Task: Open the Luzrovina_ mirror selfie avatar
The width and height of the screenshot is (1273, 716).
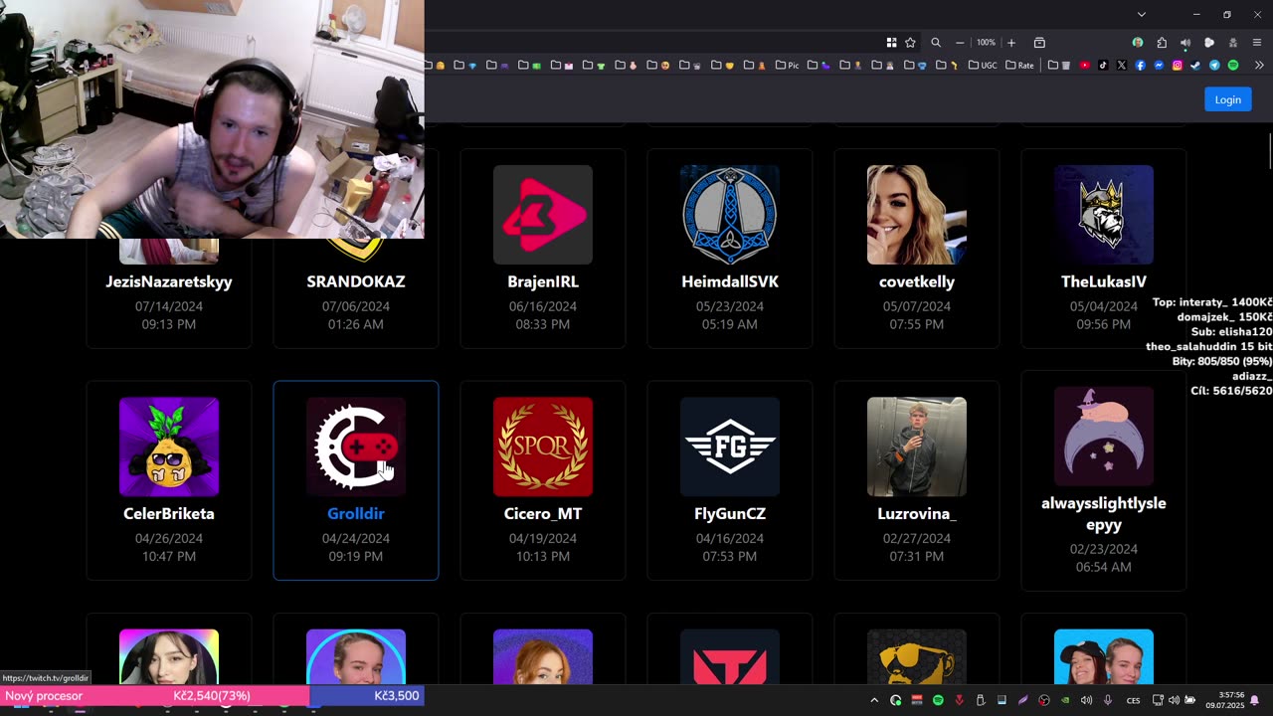Action: [917, 447]
